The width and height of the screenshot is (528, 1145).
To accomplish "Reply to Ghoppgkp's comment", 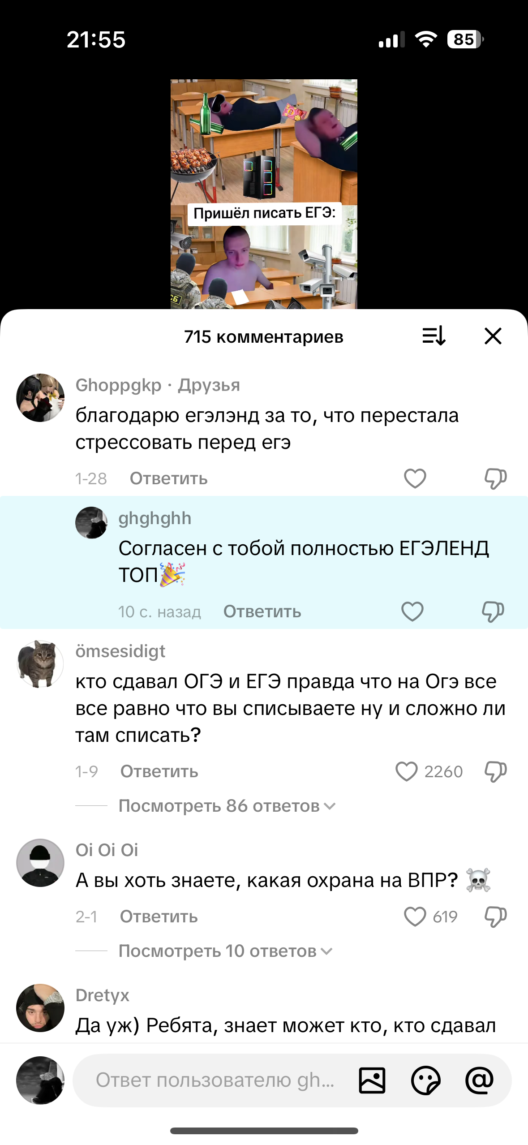I will point(168,478).
